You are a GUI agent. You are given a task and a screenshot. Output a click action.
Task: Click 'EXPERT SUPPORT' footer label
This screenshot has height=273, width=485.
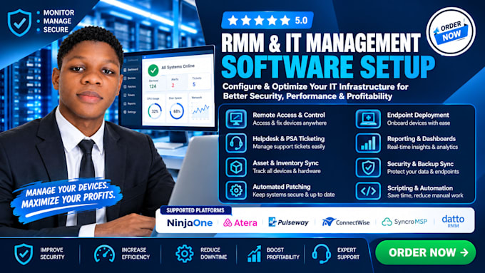point(348,254)
